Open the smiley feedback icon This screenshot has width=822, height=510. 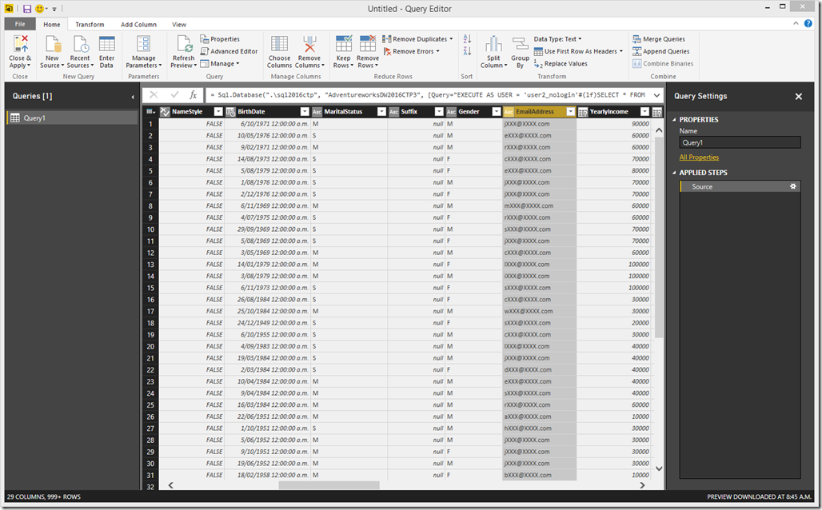[40, 9]
